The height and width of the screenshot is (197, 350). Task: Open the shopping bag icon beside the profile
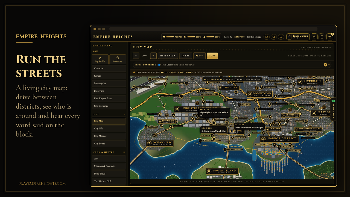click(x=314, y=37)
